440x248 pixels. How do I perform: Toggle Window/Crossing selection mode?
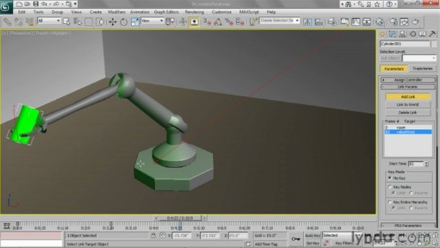pyautogui.click(x=100, y=21)
